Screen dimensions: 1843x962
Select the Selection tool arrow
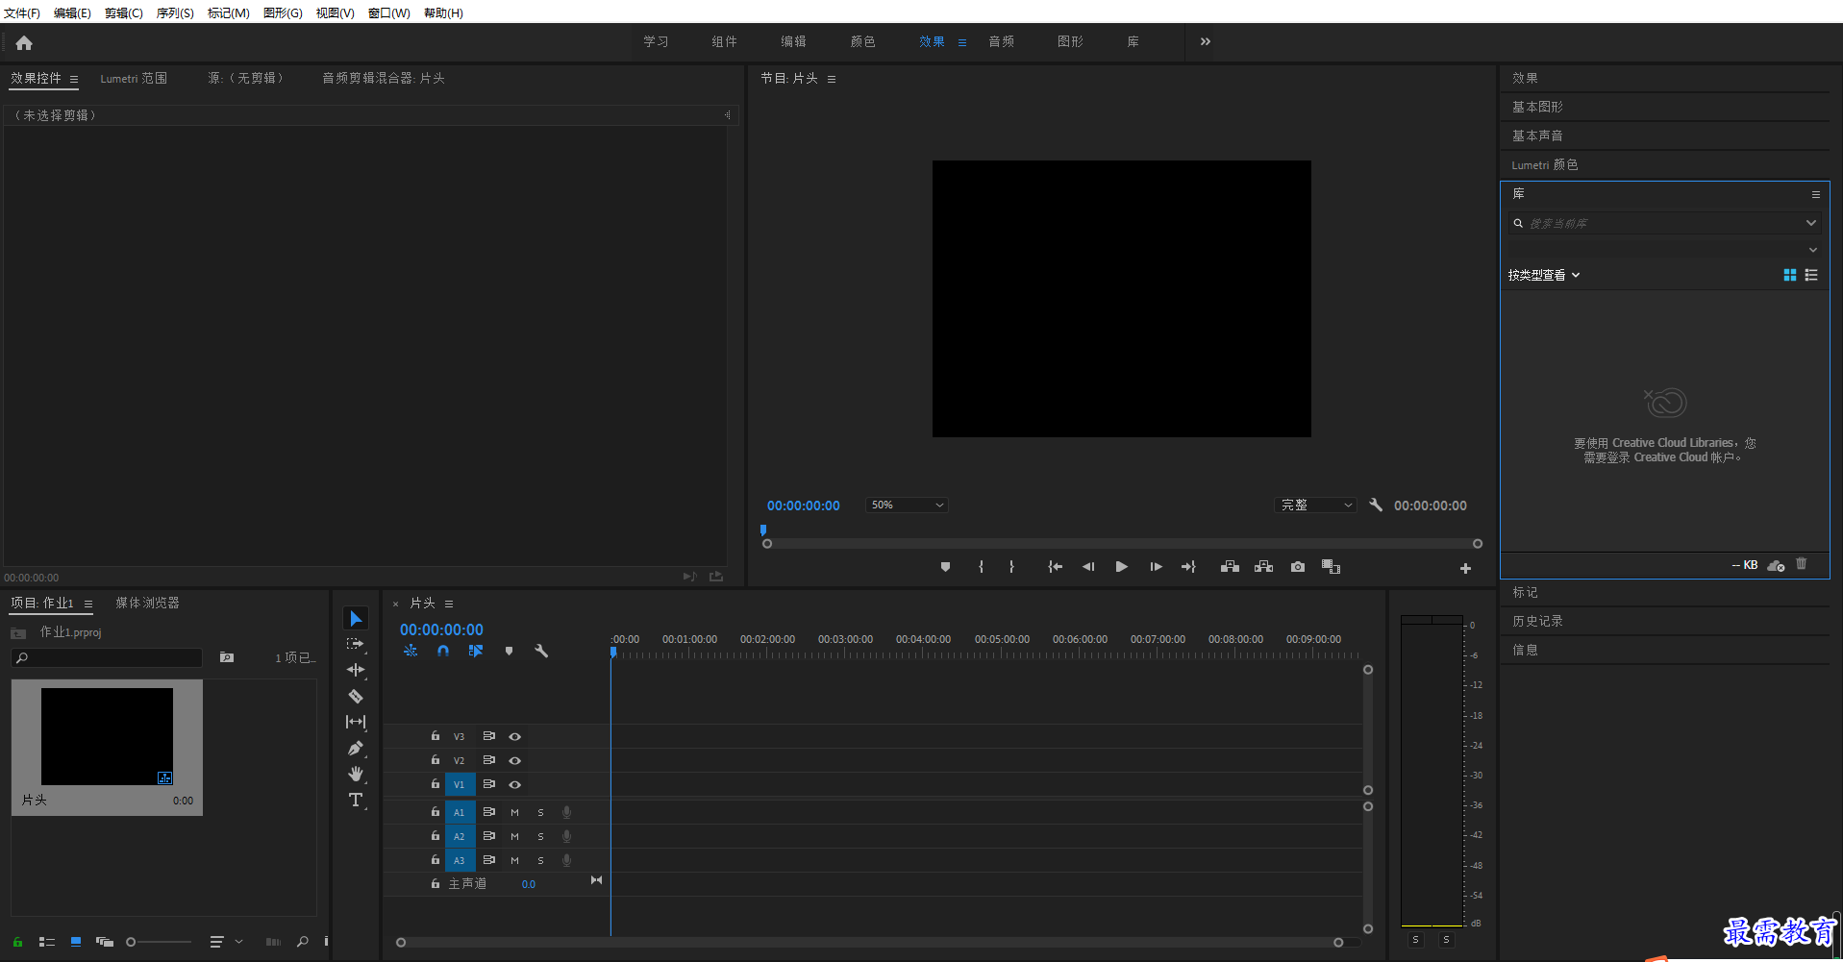(x=356, y=618)
